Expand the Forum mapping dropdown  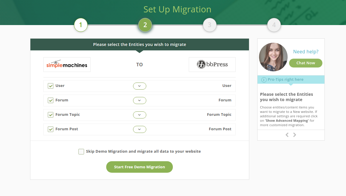140,101
